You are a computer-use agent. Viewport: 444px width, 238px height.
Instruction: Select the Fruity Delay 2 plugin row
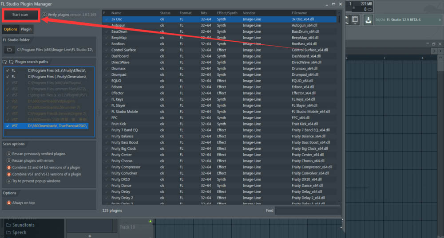219,198
